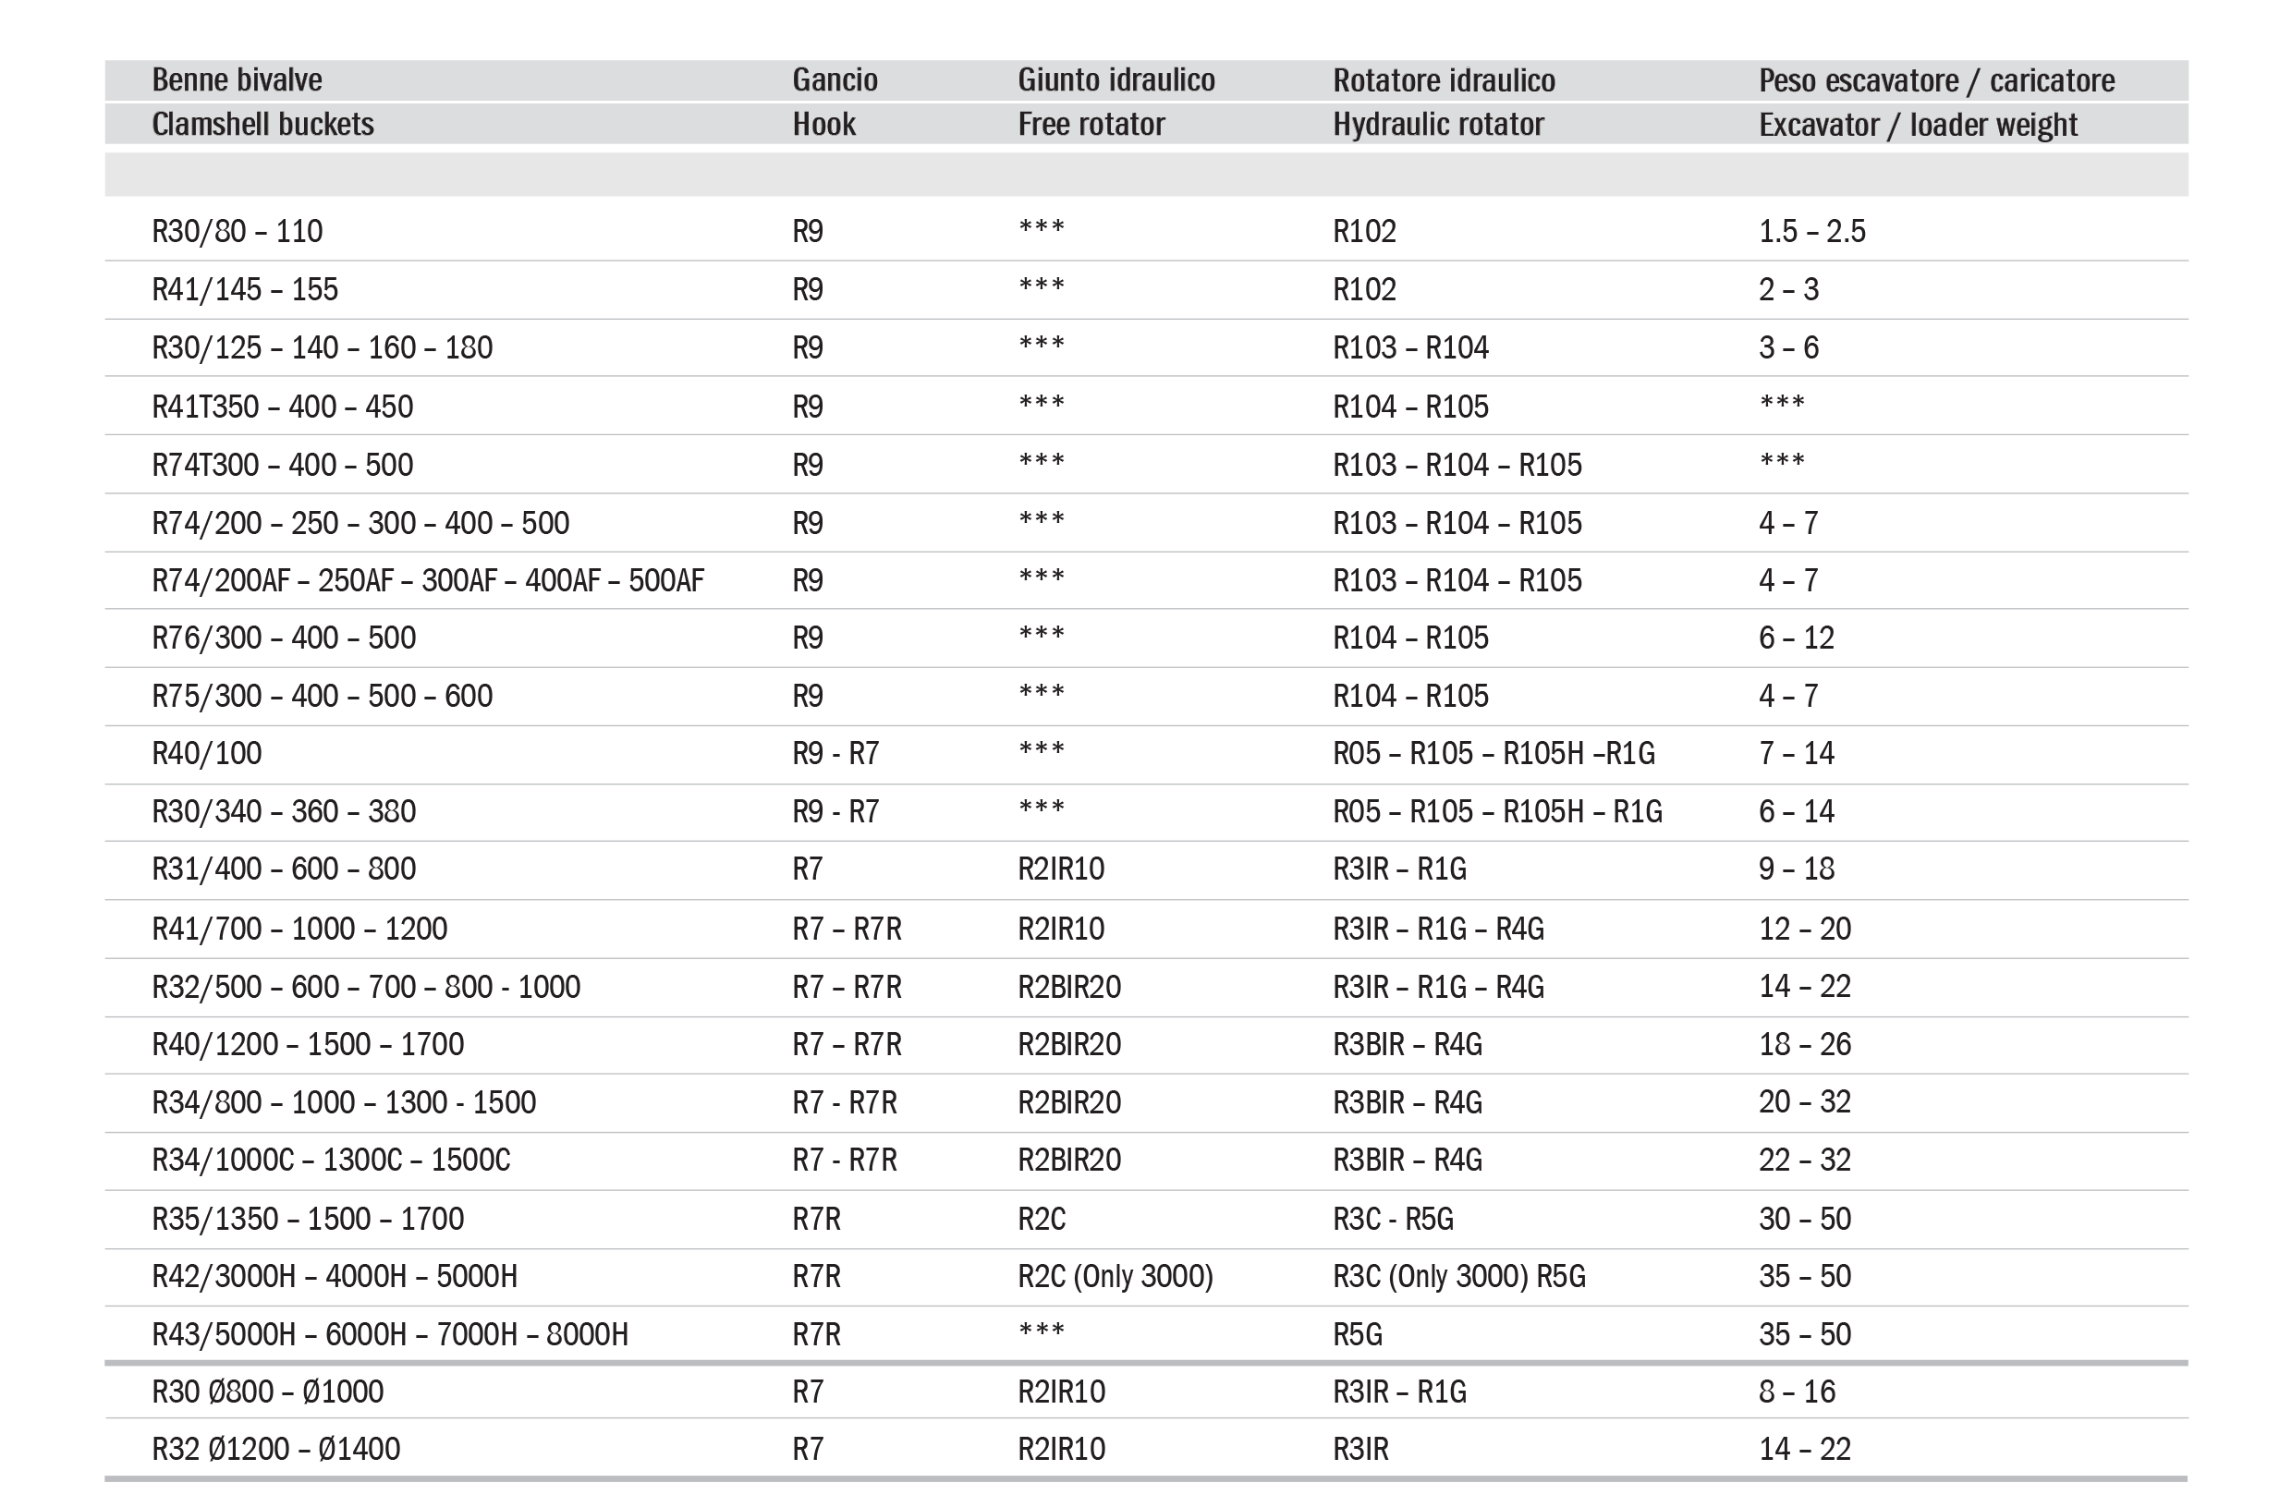Click the R3BIR – R4G cell for R40/1200
This screenshot has width=2292, height=1495.
(1407, 1044)
